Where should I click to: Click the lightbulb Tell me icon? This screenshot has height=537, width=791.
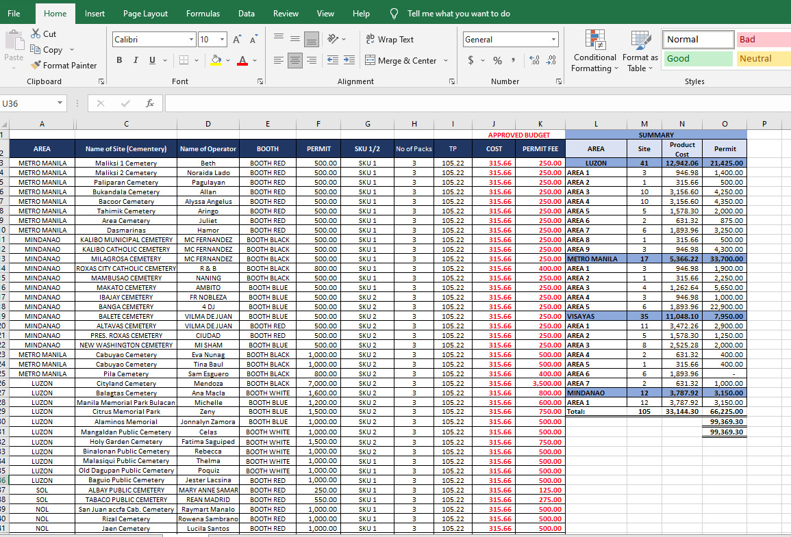click(x=394, y=14)
